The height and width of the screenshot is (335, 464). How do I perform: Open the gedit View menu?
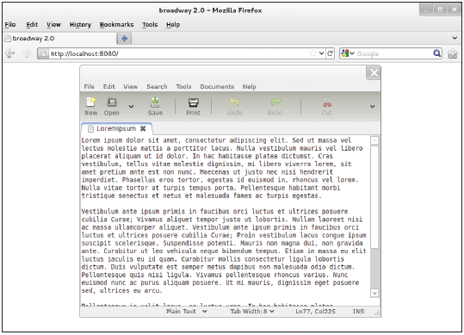click(131, 86)
